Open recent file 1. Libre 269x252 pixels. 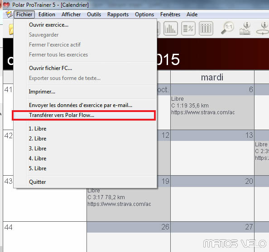pos(85,129)
